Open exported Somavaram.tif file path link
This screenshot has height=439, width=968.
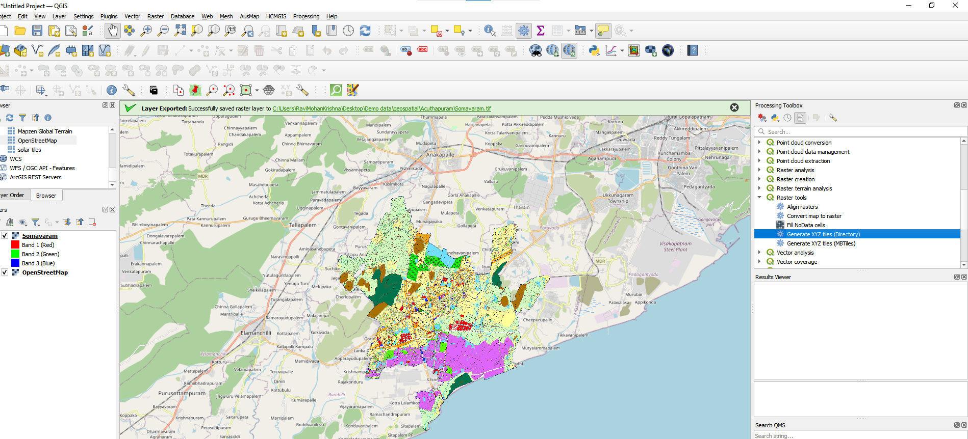click(x=381, y=108)
